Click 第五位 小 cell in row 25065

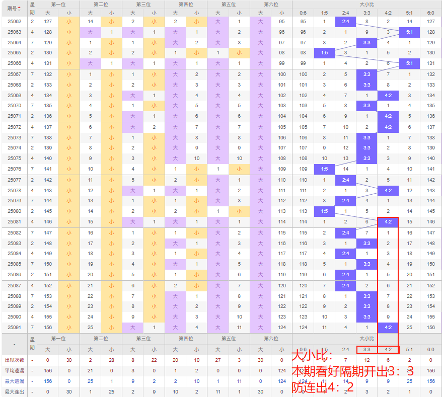(x=239, y=53)
